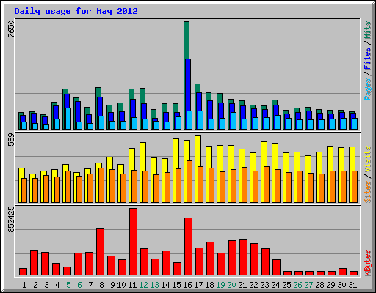
Task: Click day label 7 on the x-axis
Action: pos(90,285)
